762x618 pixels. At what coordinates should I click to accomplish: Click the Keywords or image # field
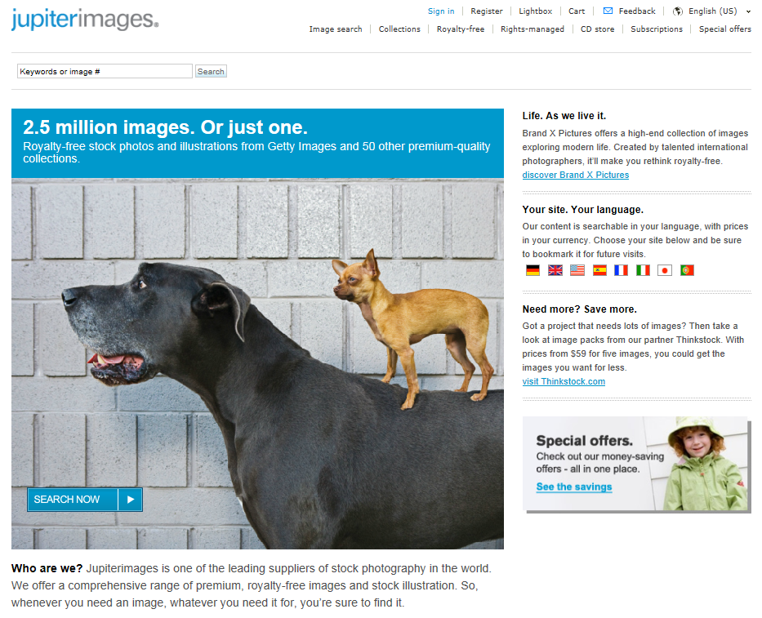(x=105, y=71)
